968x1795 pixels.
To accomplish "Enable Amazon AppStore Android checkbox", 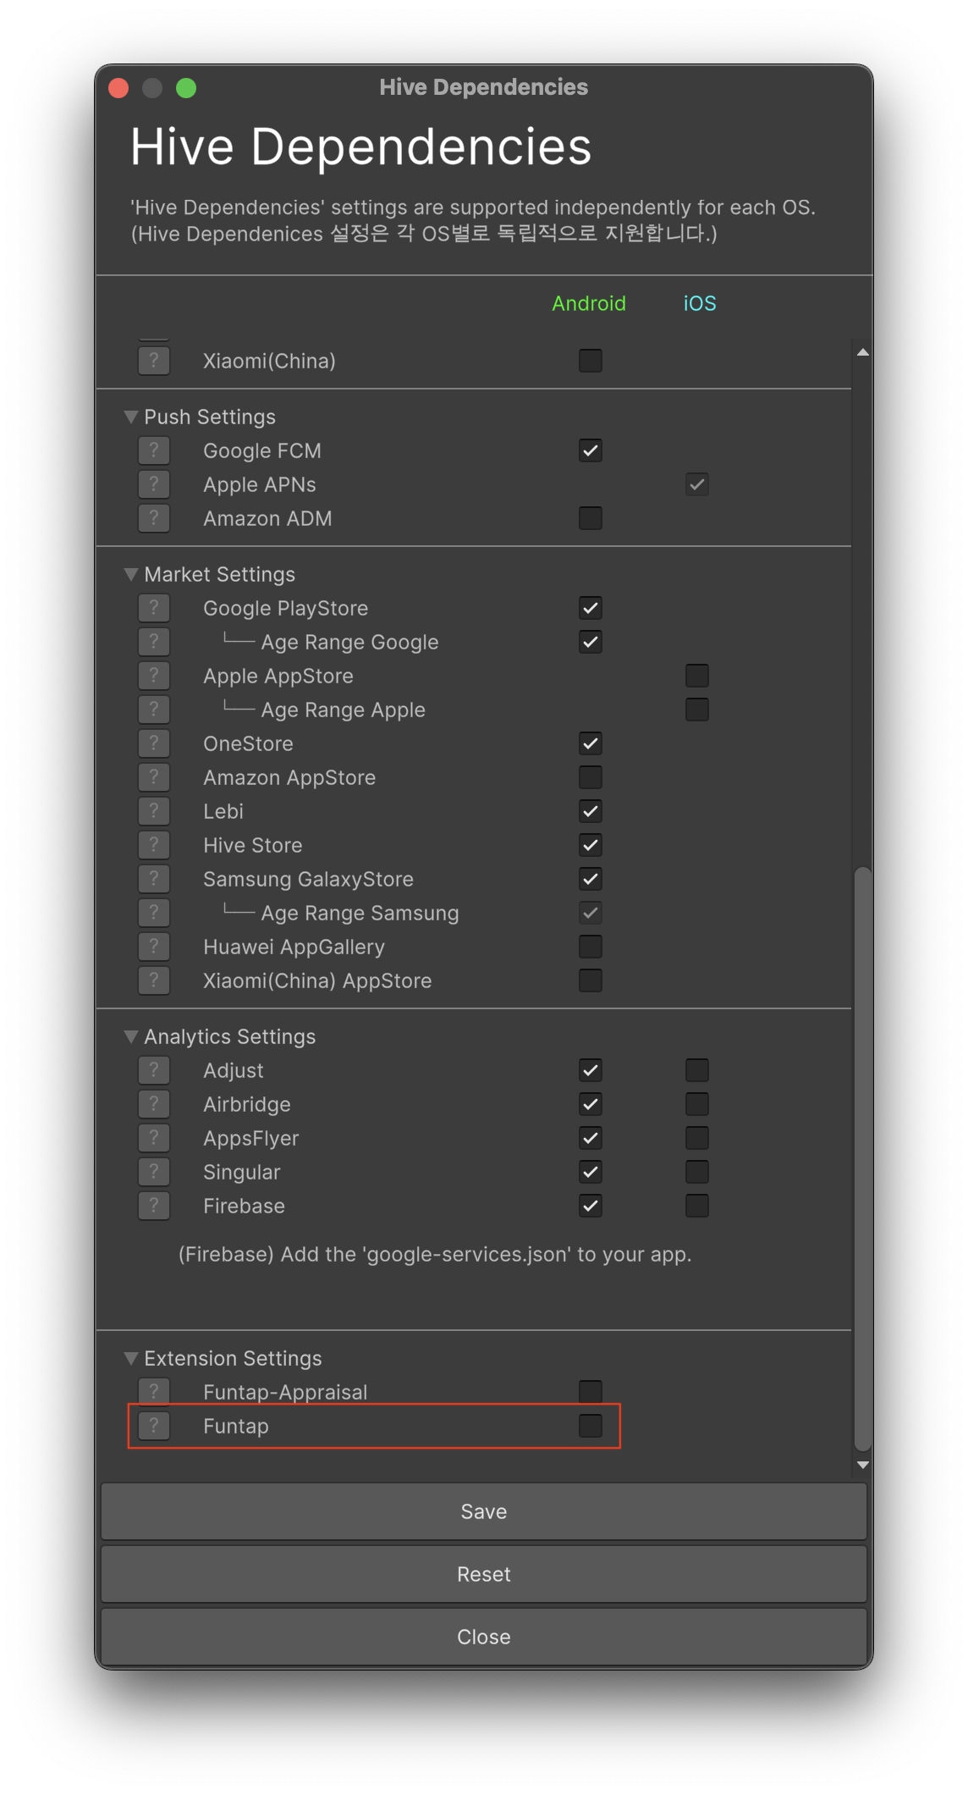I will [591, 777].
